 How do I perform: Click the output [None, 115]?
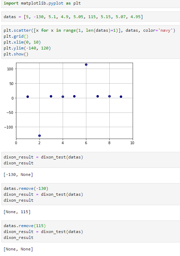(17, 212)
